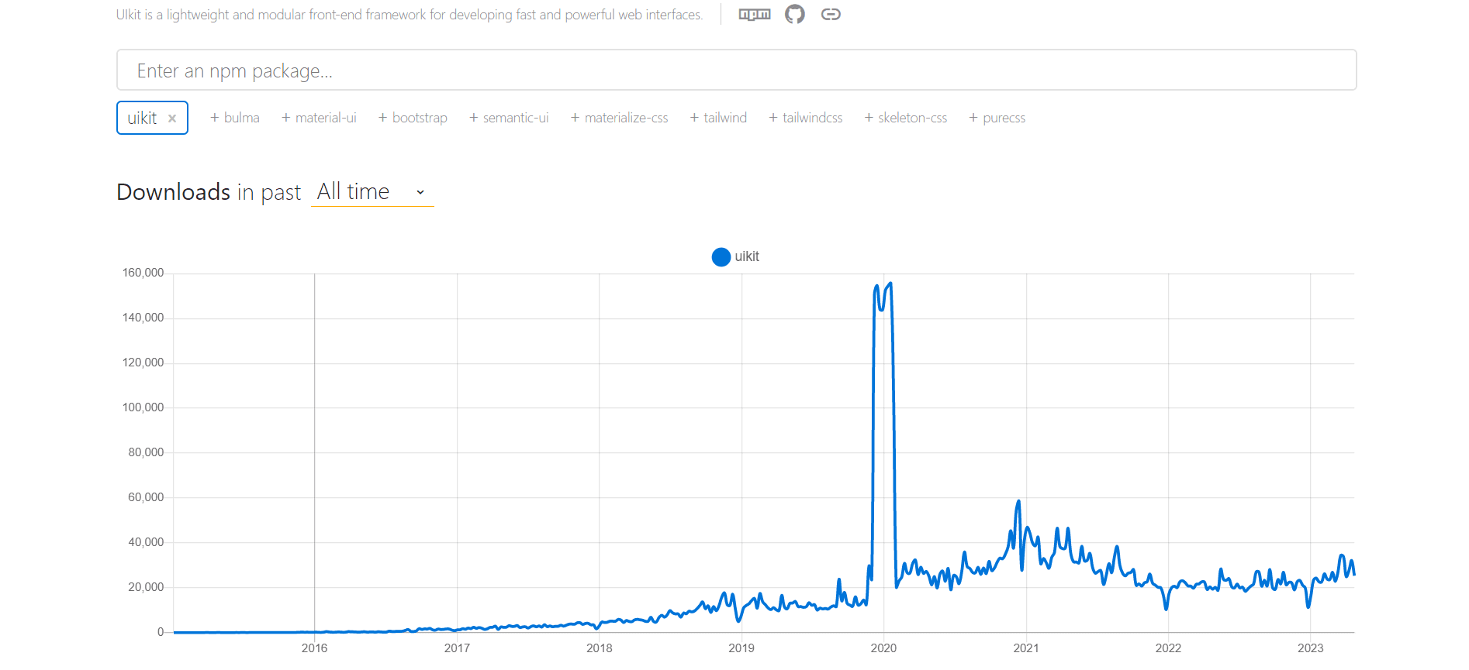The height and width of the screenshot is (670, 1469).
Task: Add semantic-ui to the comparison
Action: point(473,117)
